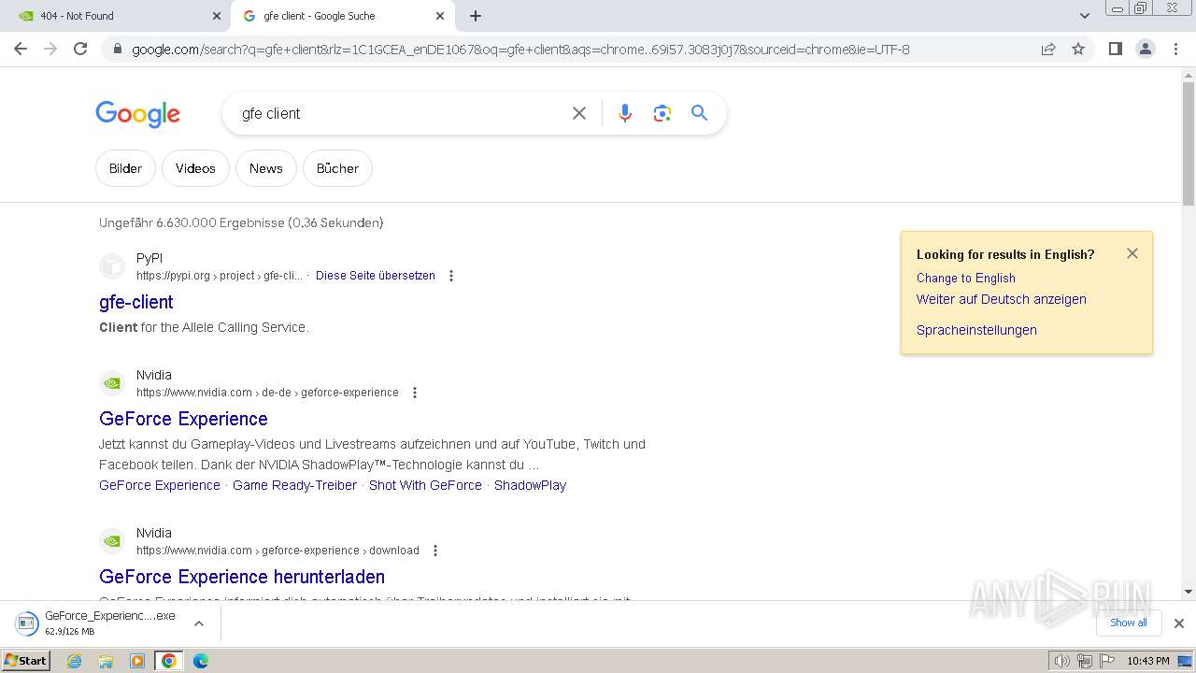1196x673 pixels.
Task: Click the browser address bar URL
Action: point(520,50)
